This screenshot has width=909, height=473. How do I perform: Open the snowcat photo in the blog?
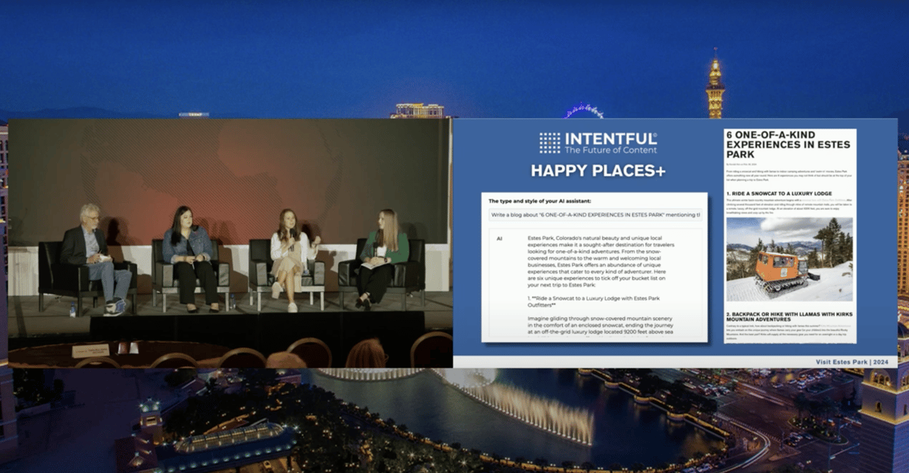(x=789, y=260)
